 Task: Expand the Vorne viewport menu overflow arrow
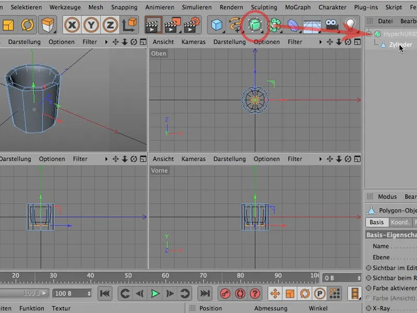point(321,159)
